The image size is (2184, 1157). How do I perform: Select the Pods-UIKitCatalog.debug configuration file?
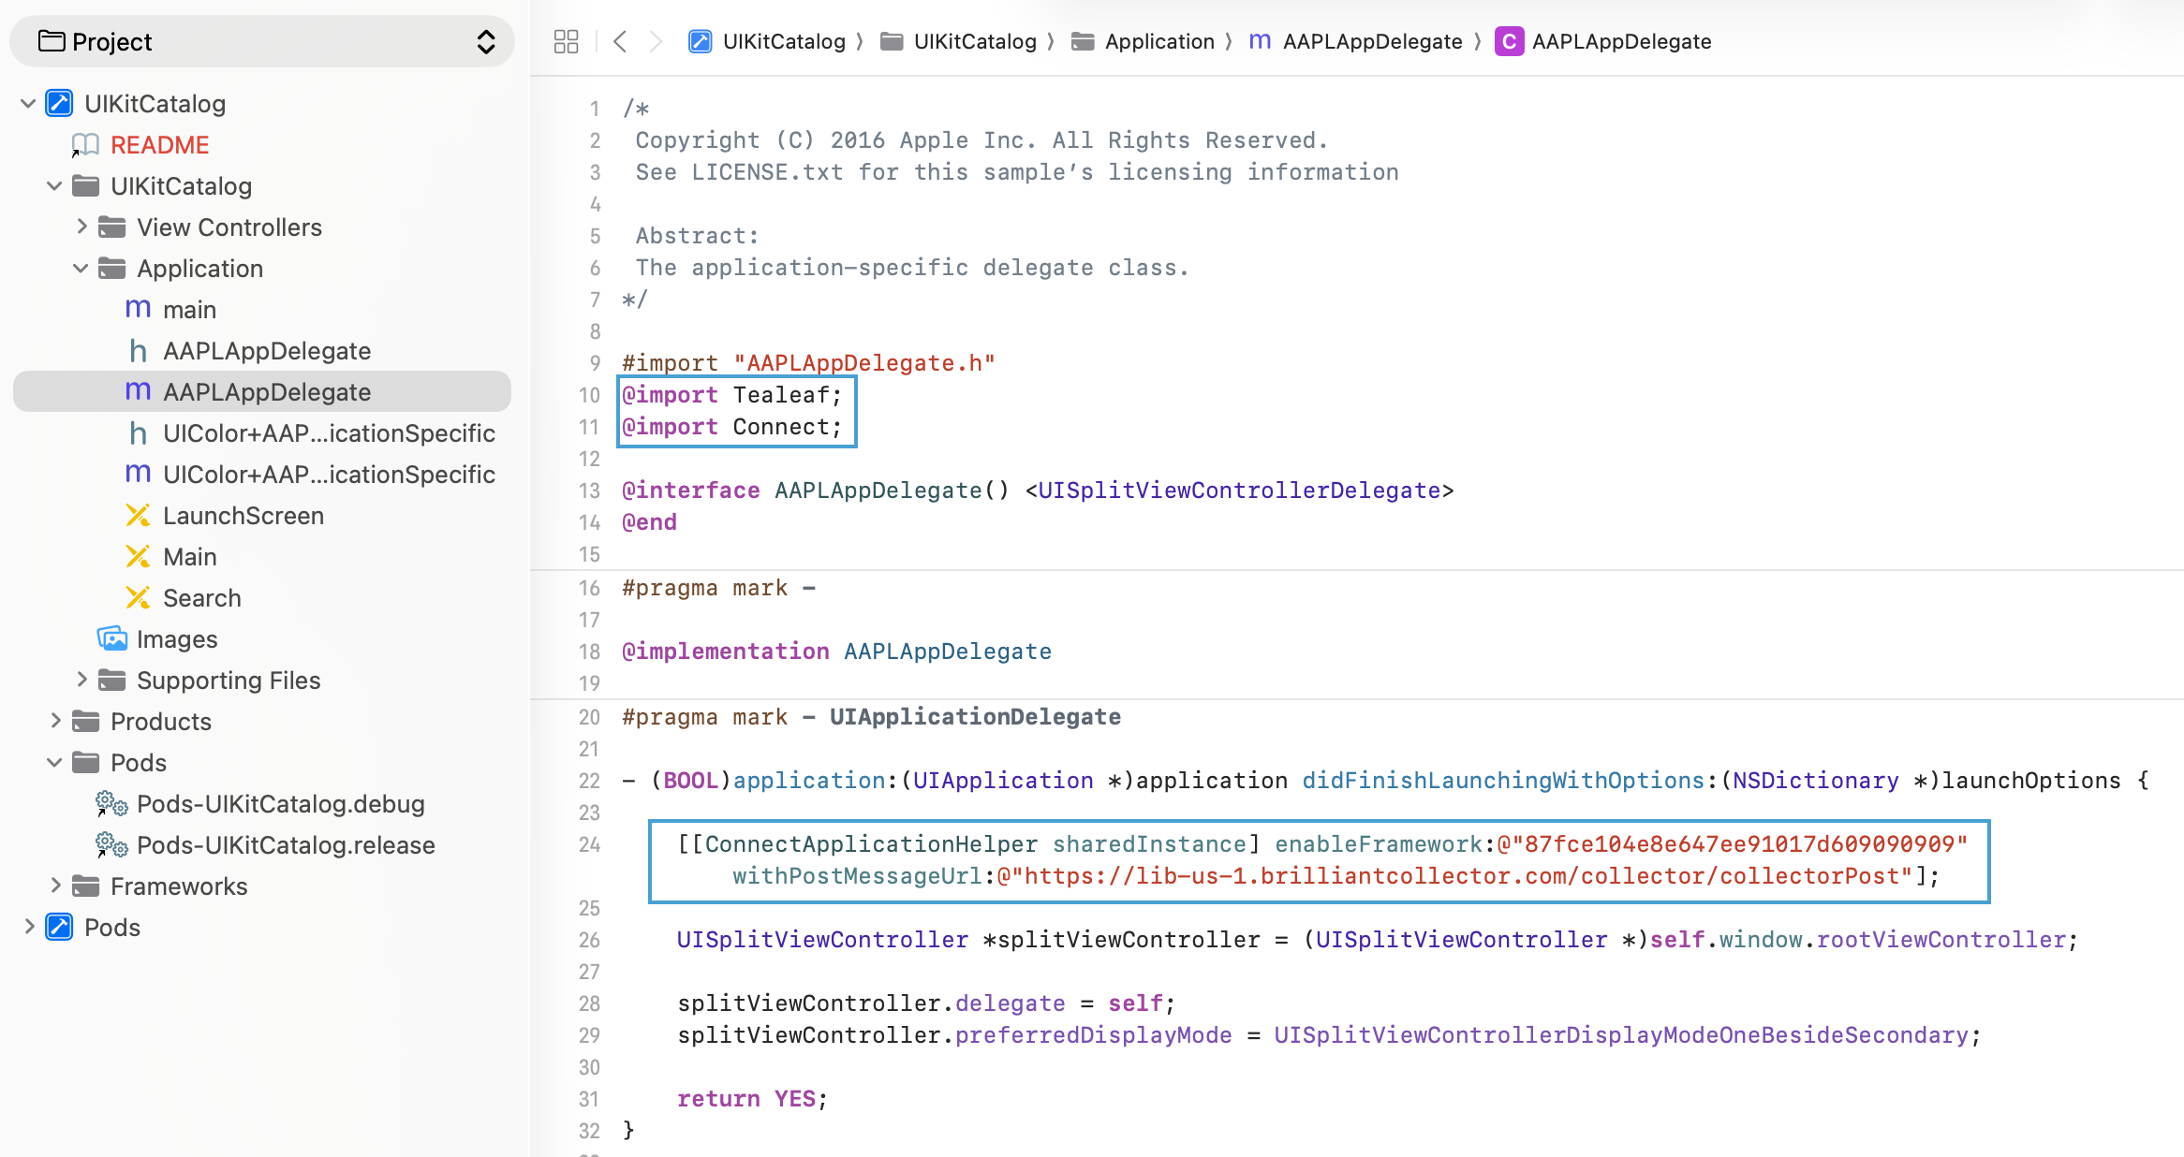tap(280, 803)
